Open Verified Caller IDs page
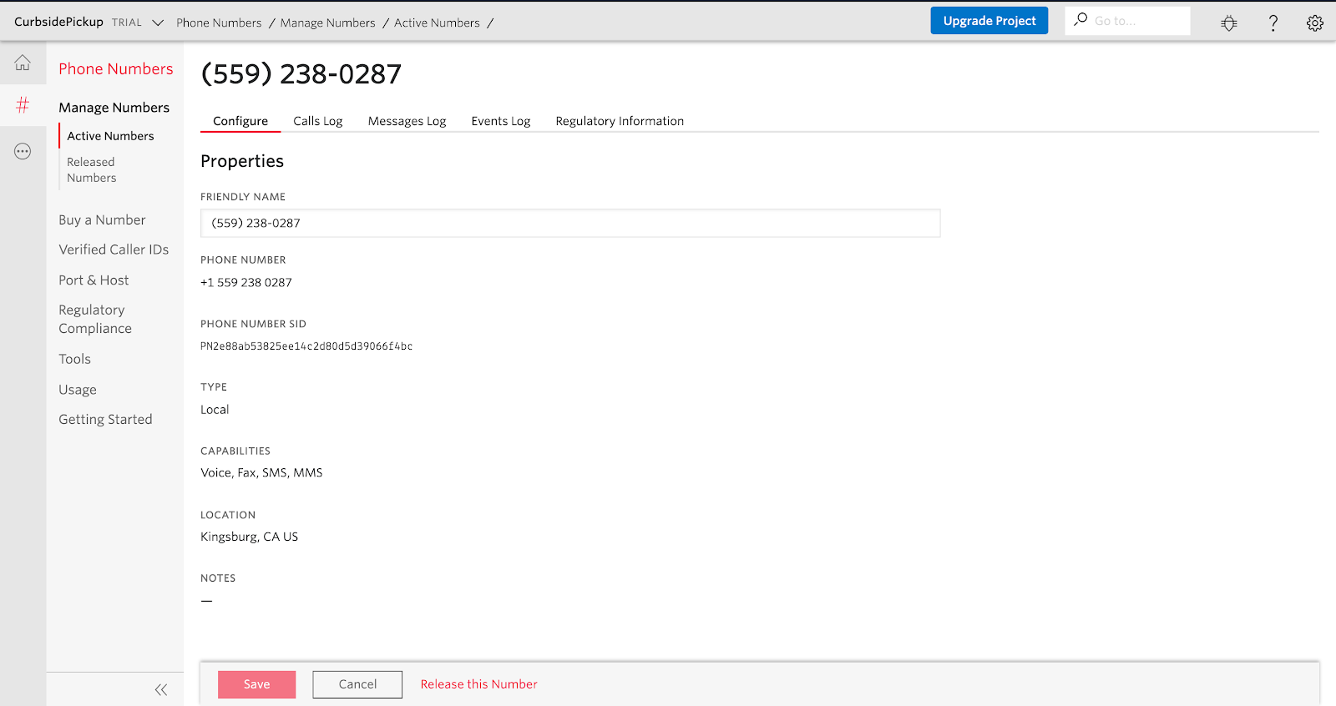 click(x=114, y=250)
